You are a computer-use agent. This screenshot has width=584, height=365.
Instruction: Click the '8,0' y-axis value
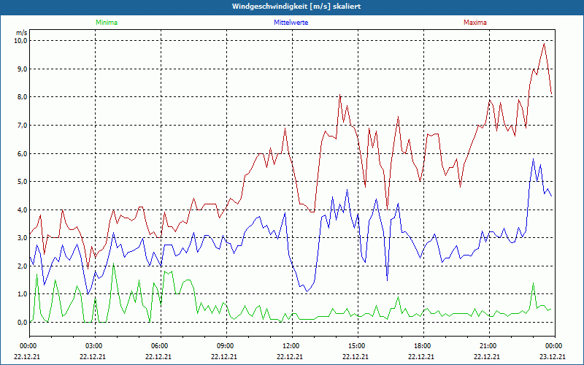coord(23,97)
